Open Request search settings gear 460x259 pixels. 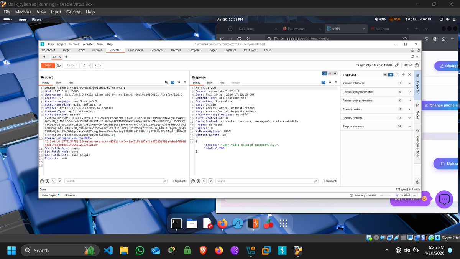(x=47, y=181)
